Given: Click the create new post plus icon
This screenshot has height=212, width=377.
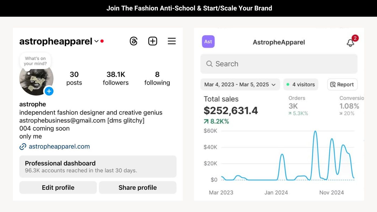Looking at the screenshot, I should tap(153, 41).
